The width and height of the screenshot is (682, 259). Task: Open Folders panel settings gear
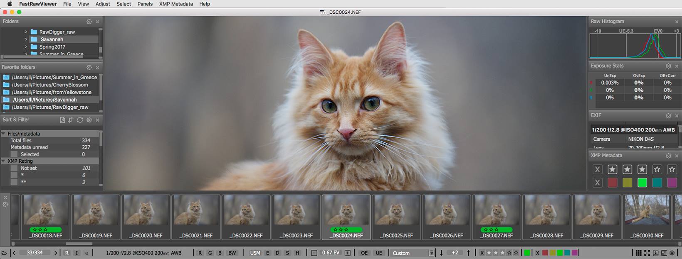click(89, 22)
